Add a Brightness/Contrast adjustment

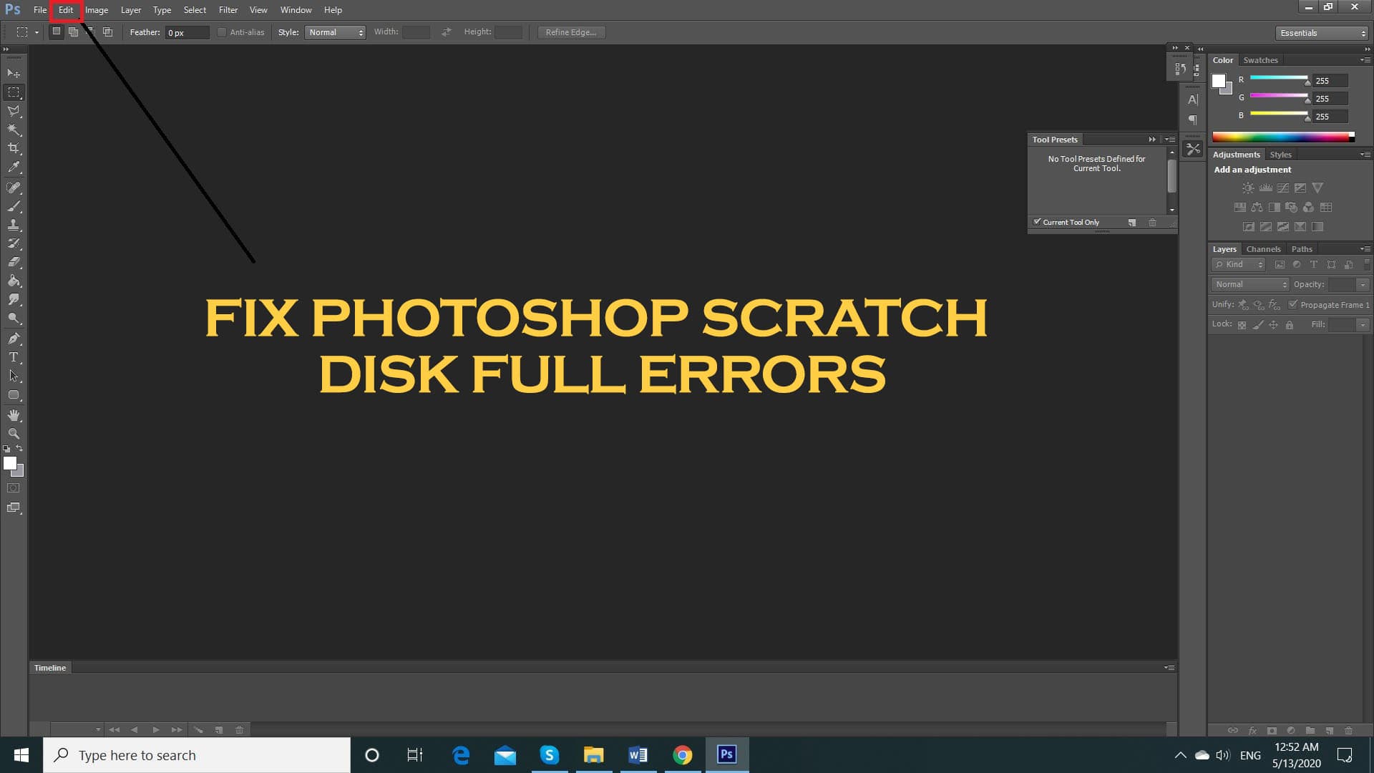click(x=1248, y=188)
